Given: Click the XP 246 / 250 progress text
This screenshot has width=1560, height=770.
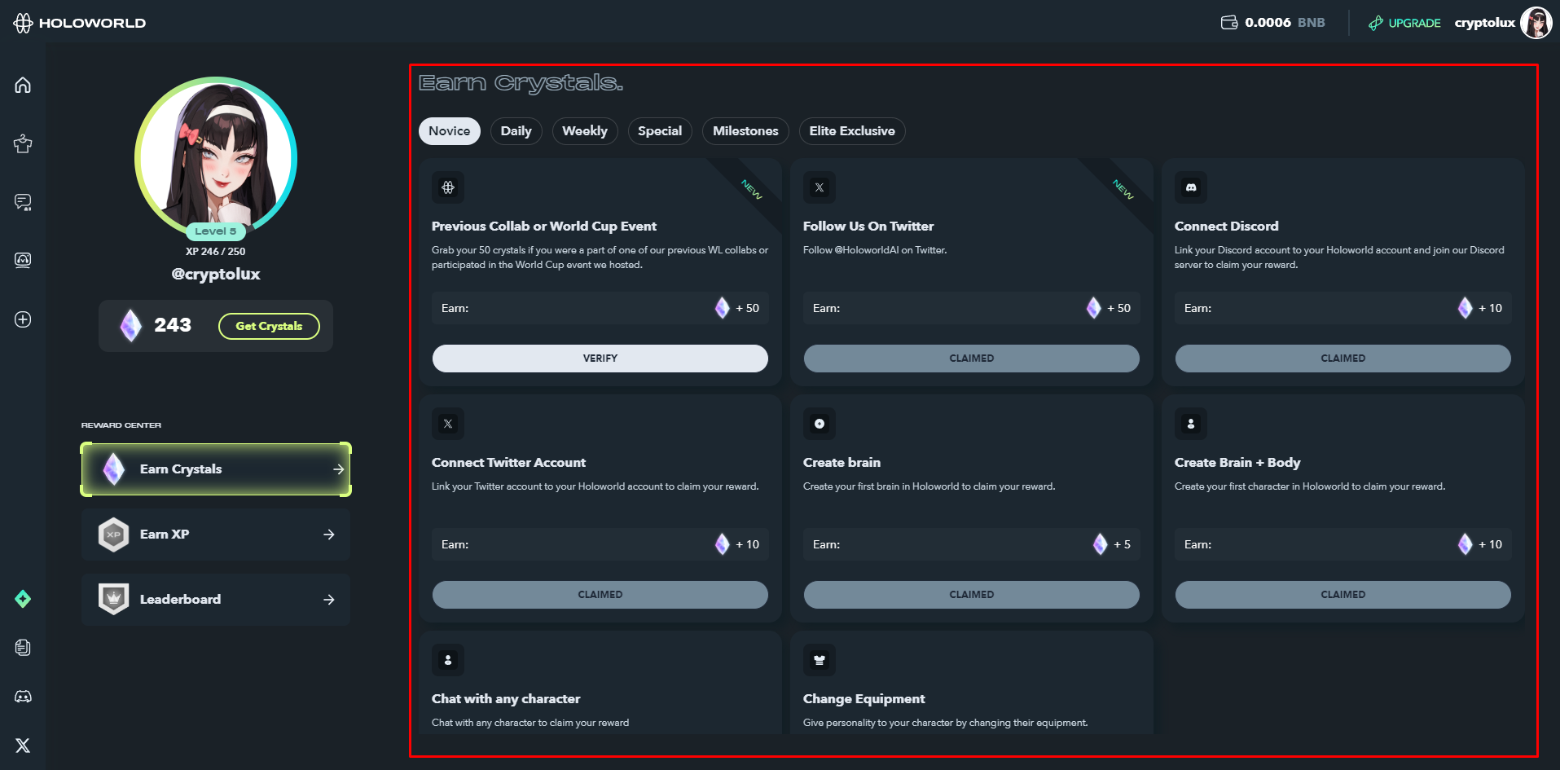Looking at the screenshot, I should click(x=215, y=252).
